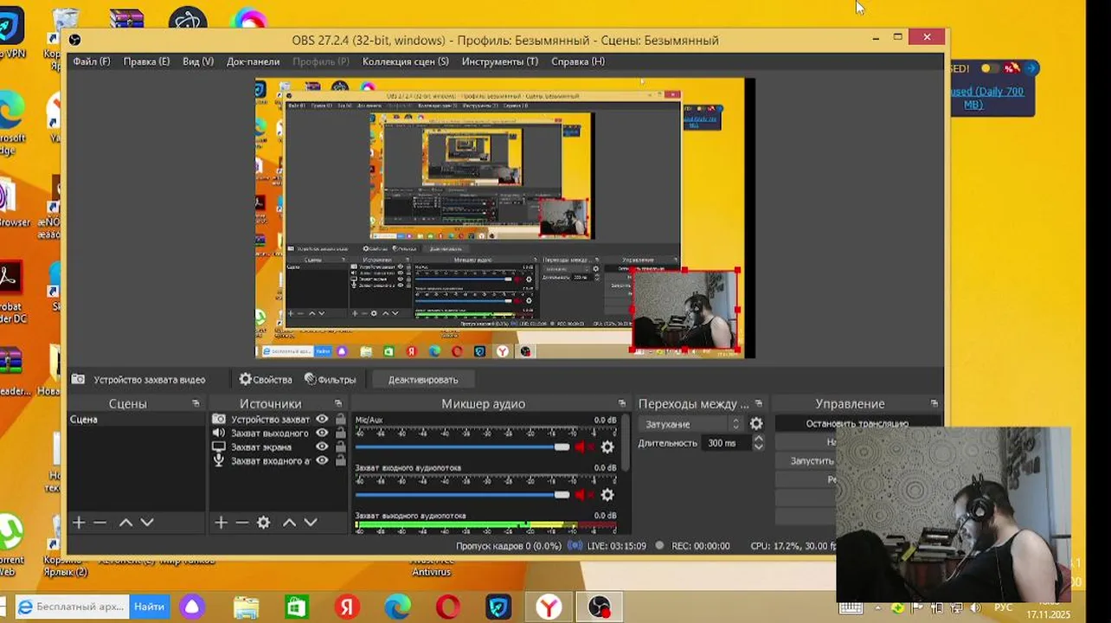
Task: Open Док-панели menu
Action: [253, 61]
